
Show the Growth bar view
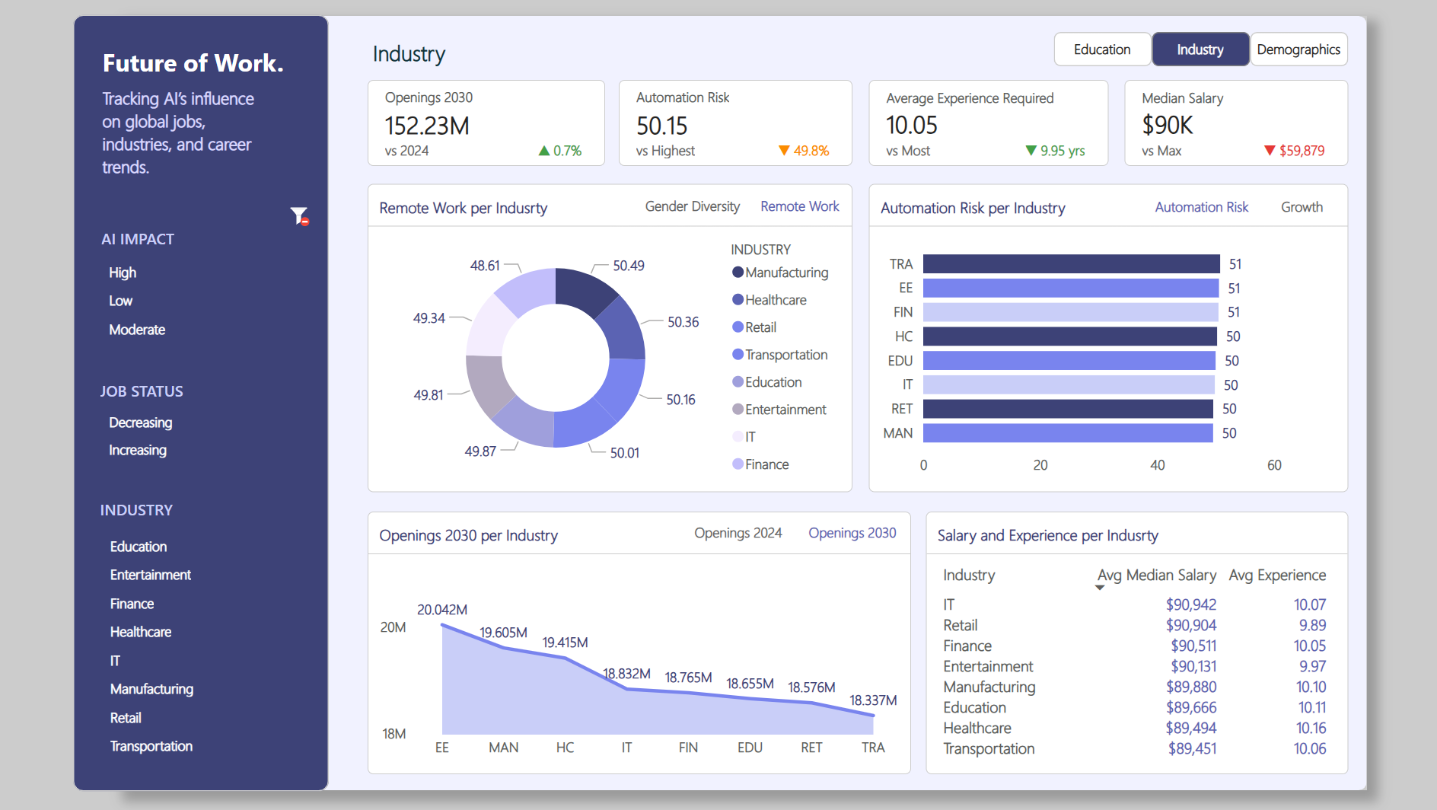pos(1302,207)
